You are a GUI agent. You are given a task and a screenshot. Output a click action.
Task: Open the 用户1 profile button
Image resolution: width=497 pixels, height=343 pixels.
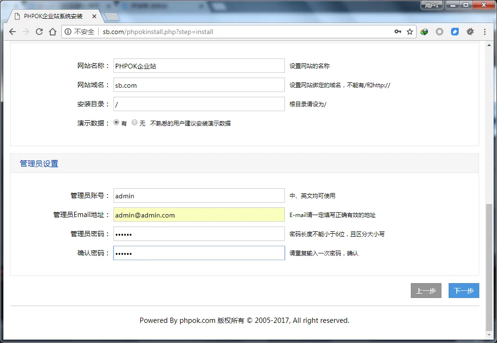[432, 5]
